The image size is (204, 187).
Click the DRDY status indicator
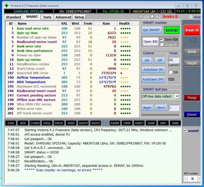click(83, 123)
